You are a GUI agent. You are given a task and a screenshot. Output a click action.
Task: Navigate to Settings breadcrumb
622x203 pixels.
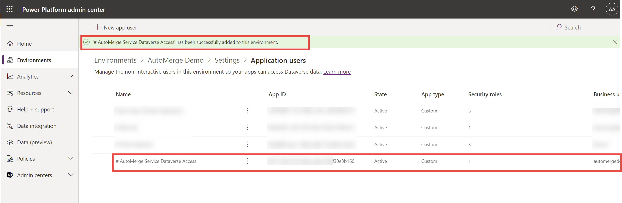(227, 60)
